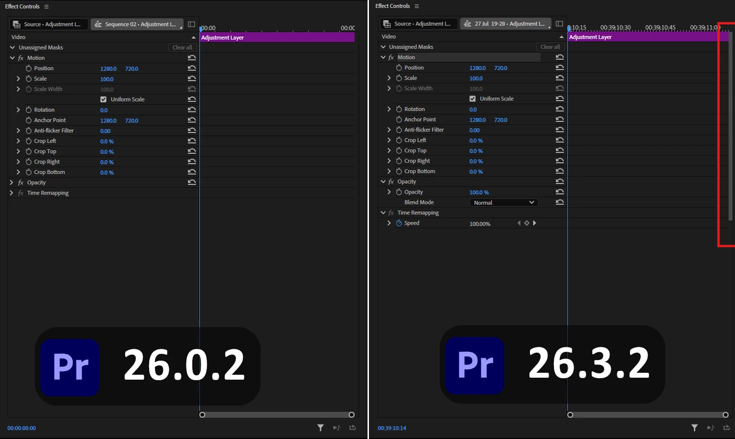Go to previous Speed keyframe

(x=519, y=223)
